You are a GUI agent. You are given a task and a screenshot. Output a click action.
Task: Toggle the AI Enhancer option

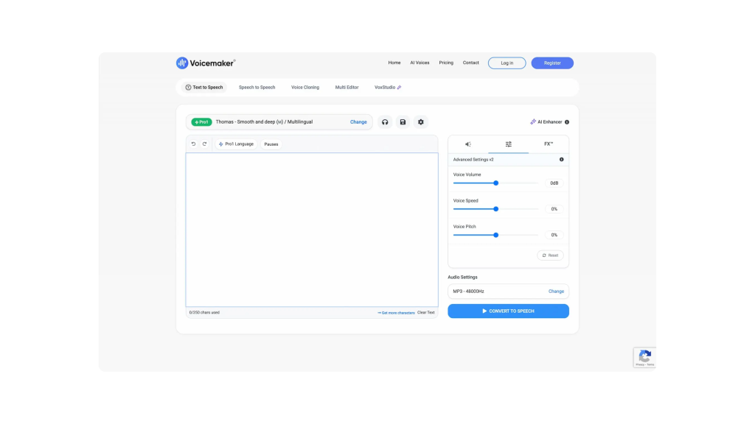[x=546, y=121]
